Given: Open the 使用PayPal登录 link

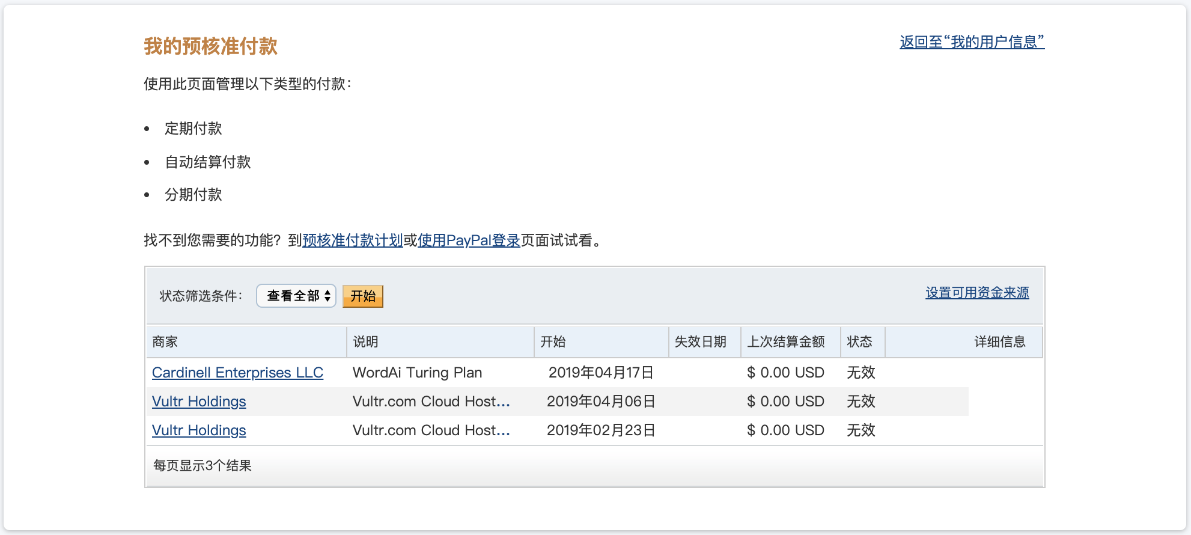Looking at the screenshot, I should [x=469, y=240].
